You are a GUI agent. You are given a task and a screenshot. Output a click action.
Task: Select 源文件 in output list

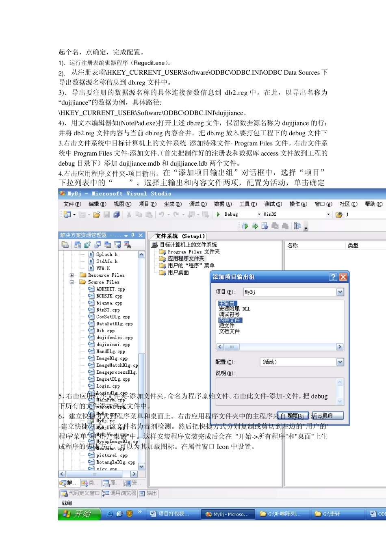coord(227,326)
